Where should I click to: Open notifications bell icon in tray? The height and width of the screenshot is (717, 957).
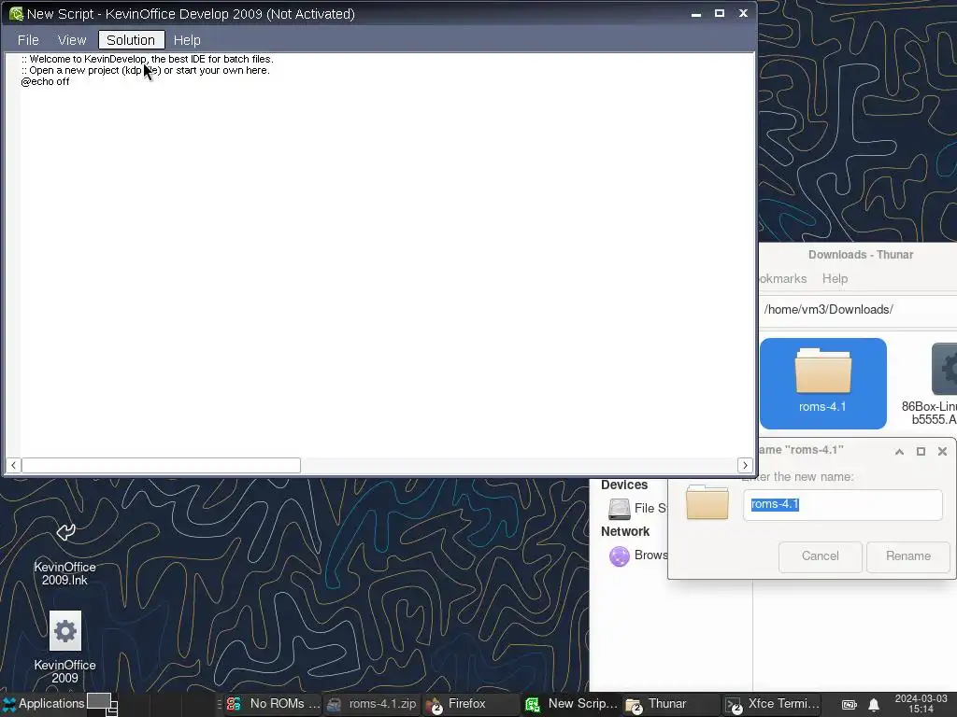874,704
